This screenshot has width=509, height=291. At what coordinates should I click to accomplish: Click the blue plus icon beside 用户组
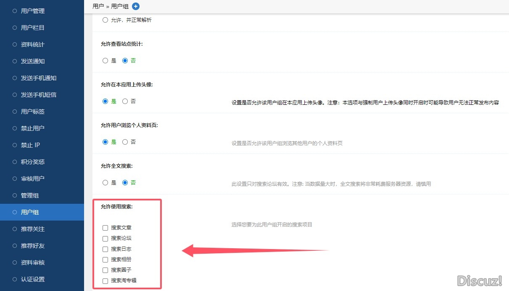tap(135, 6)
